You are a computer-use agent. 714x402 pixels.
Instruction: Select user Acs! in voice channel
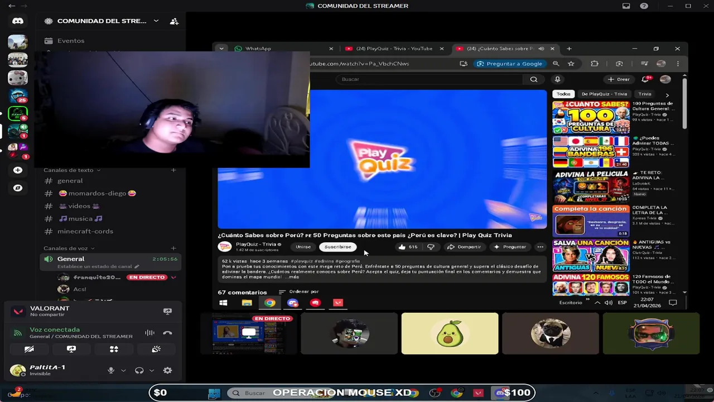coord(80,289)
